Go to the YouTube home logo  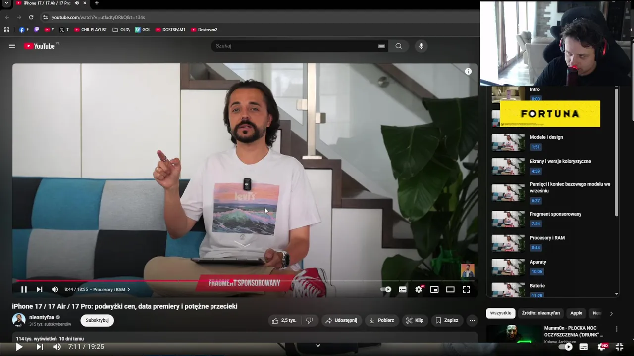click(x=40, y=46)
